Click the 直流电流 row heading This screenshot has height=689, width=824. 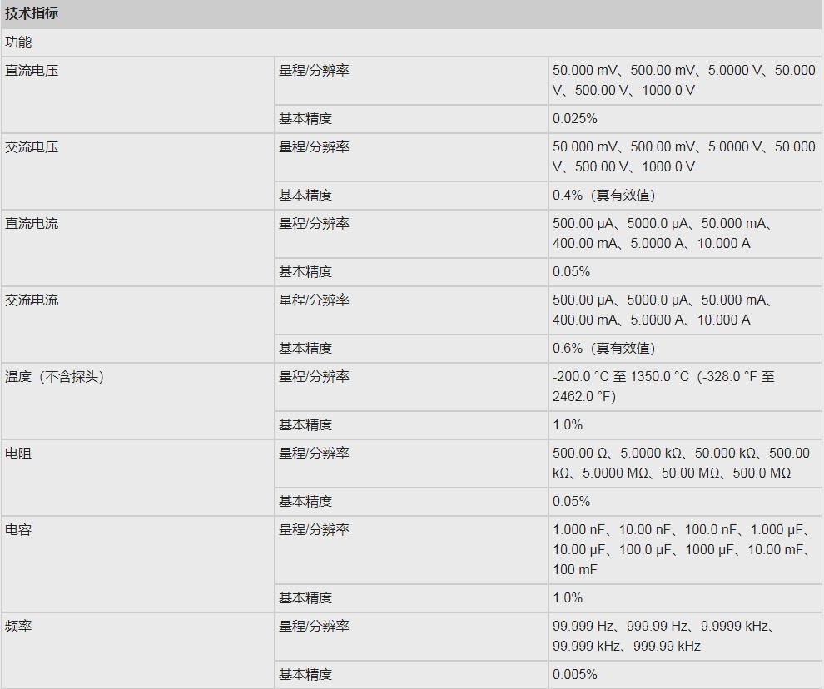(32, 224)
